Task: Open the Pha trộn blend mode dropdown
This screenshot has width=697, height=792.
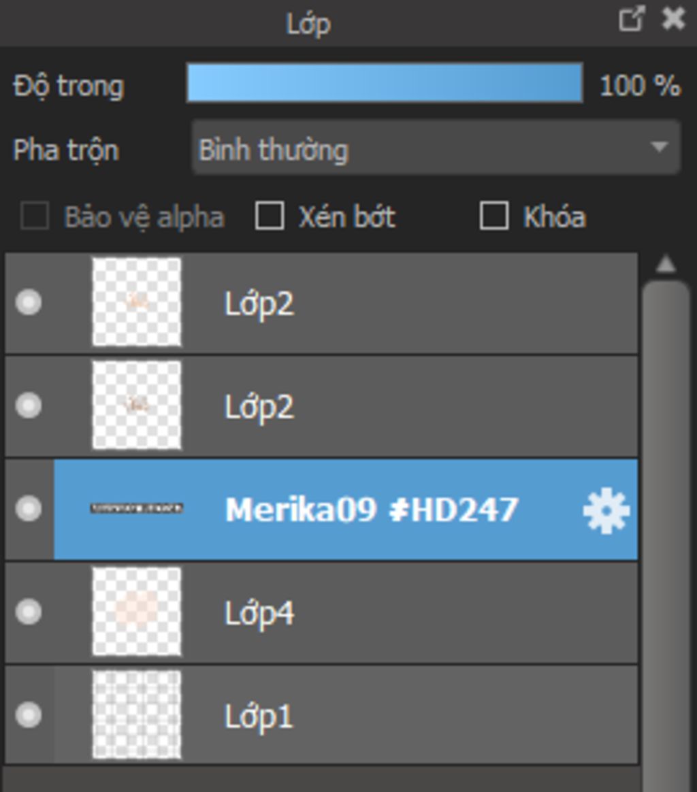Action: [436, 148]
